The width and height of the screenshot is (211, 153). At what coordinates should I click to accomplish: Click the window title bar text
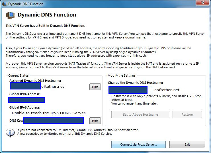click(26, 4)
